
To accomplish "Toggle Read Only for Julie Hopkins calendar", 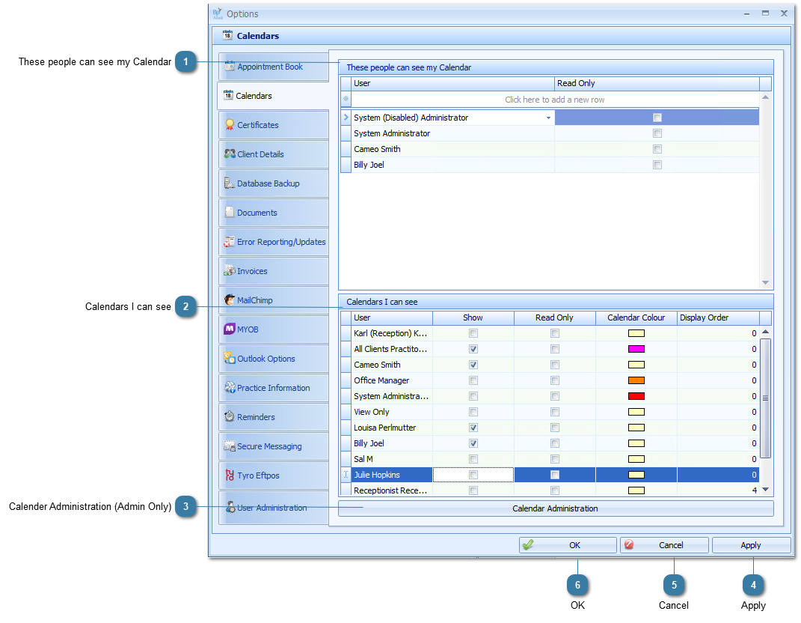I will (555, 475).
